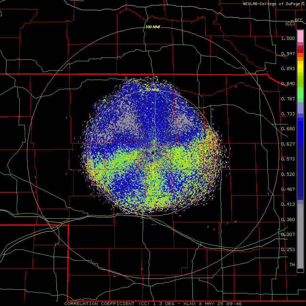Pick the pink color at the legend top
The image size is (306, 306).
[300, 36]
